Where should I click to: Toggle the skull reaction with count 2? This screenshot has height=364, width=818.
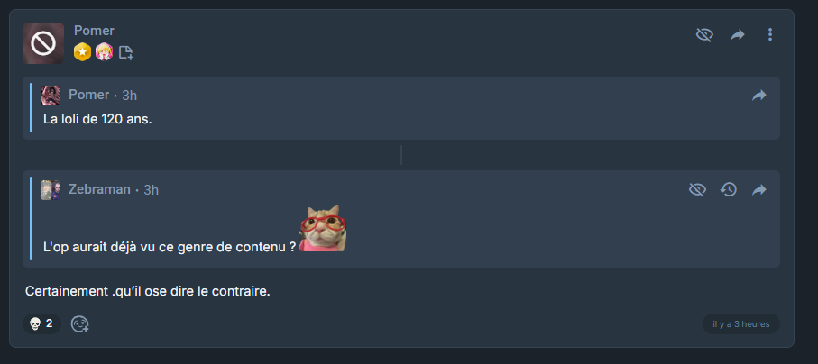click(41, 323)
